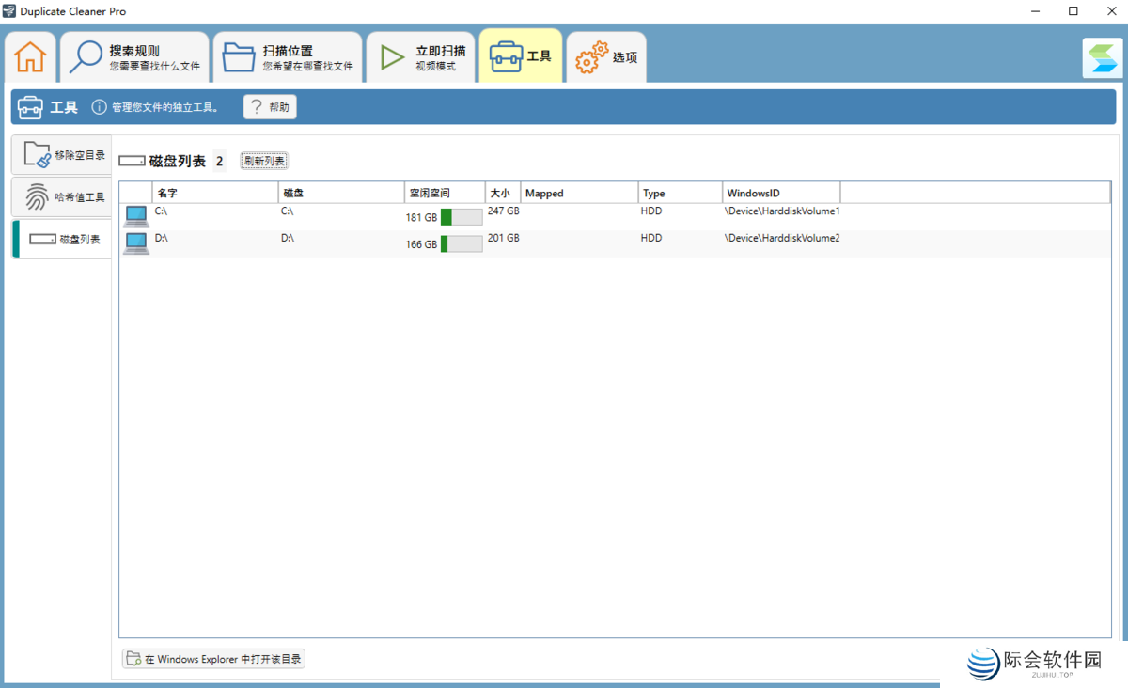The width and height of the screenshot is (1128, 688).
Task: Sort by the 空闲空间 column header
Action: (x=444, y=193)
